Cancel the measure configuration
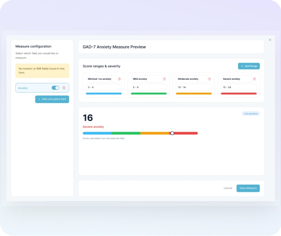The height and width of the screenshot is (236, 281). [x=228, y=188]
